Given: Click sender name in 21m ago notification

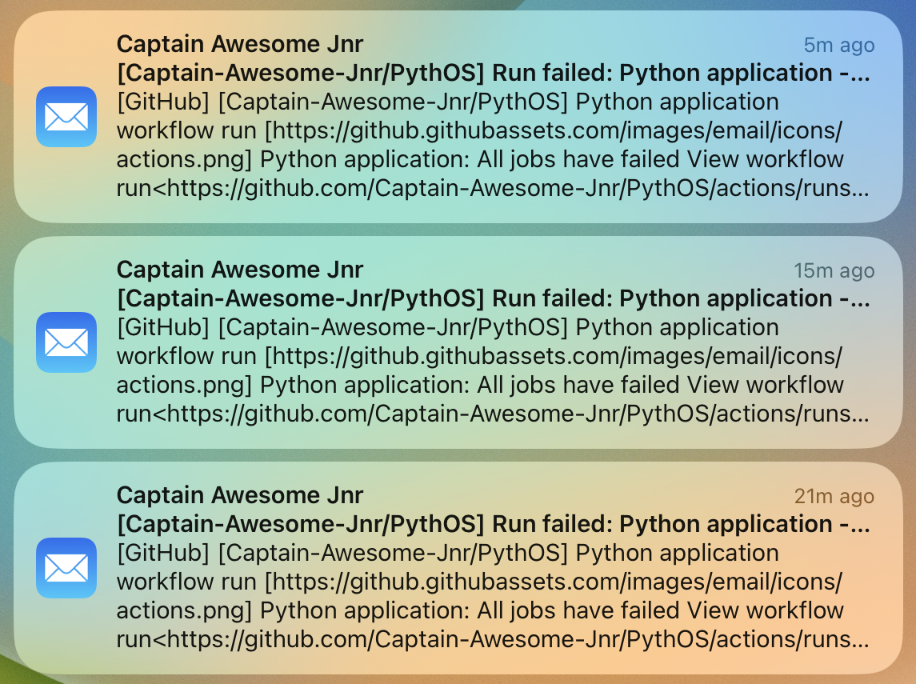Looking at the screenshot, I should (239, 495).
